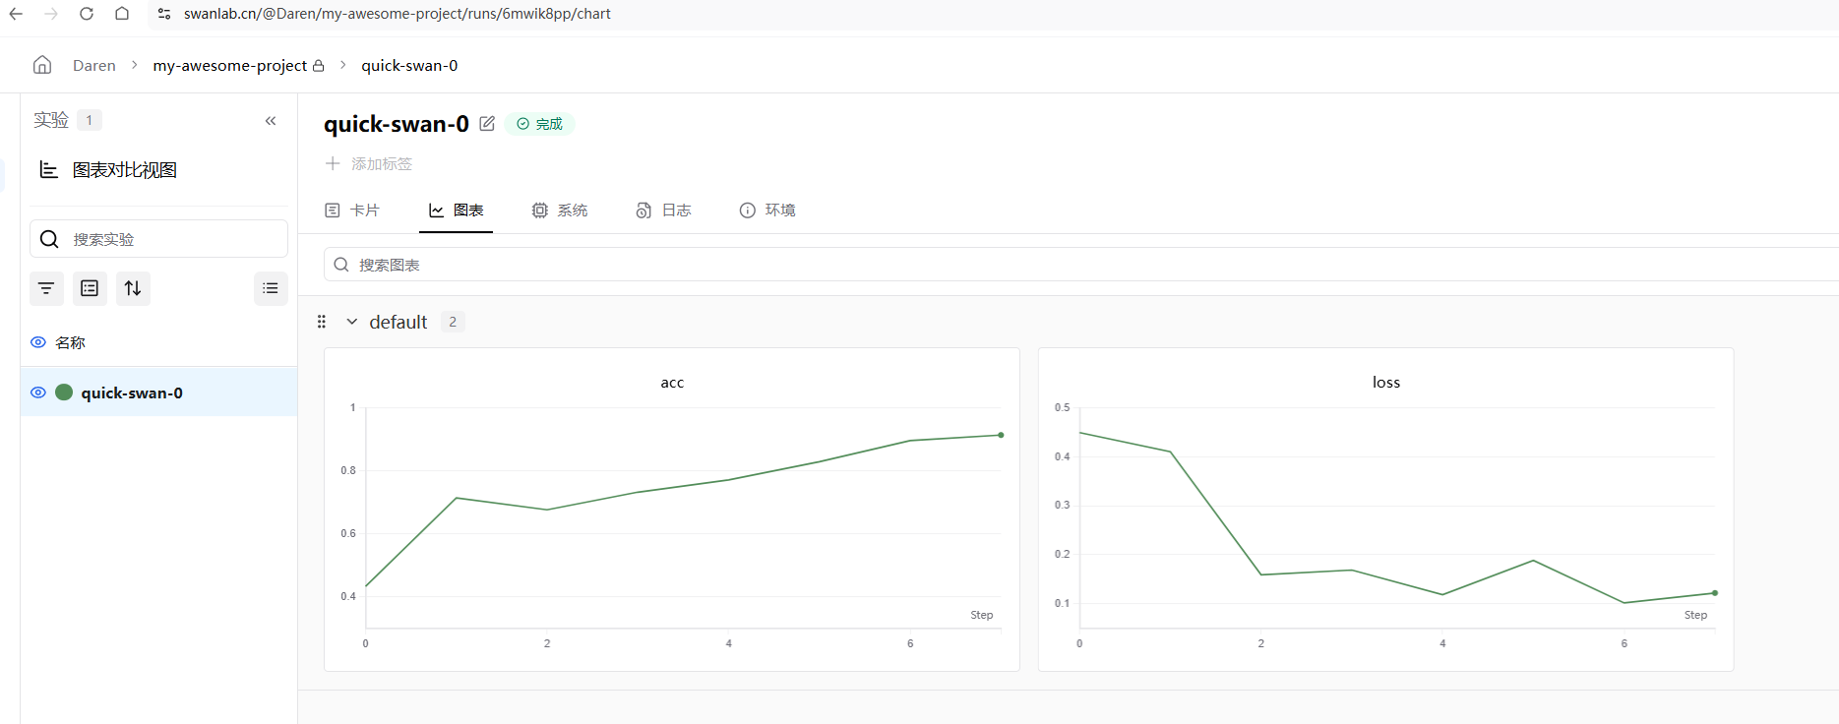Go to SwanLab home via breadcrumb house icon
Image resolution: width=1839 pixels, height=724 pixels.
coord(42,65)
